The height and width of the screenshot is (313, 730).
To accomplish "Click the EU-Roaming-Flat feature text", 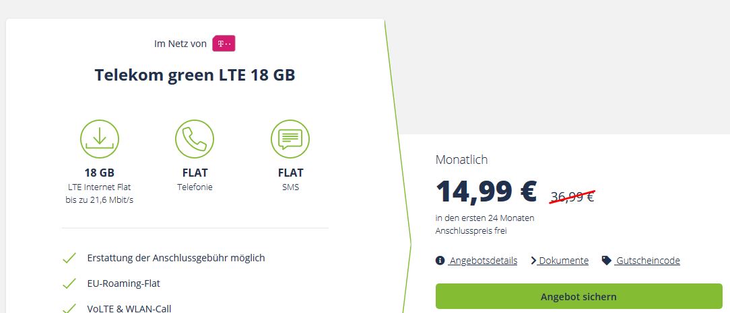I will coord(123,283).
